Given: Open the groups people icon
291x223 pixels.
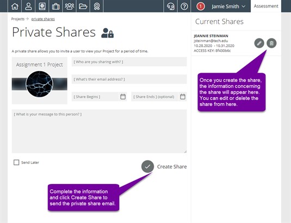Looking at the screenshot, I should coord(69,7).
